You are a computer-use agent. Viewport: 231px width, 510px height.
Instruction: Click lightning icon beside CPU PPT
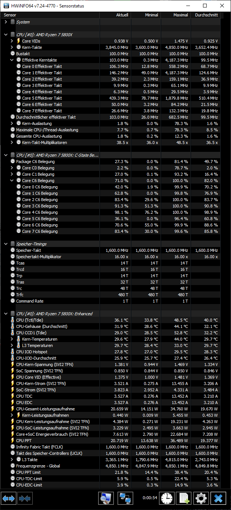(x=13, y=440)
